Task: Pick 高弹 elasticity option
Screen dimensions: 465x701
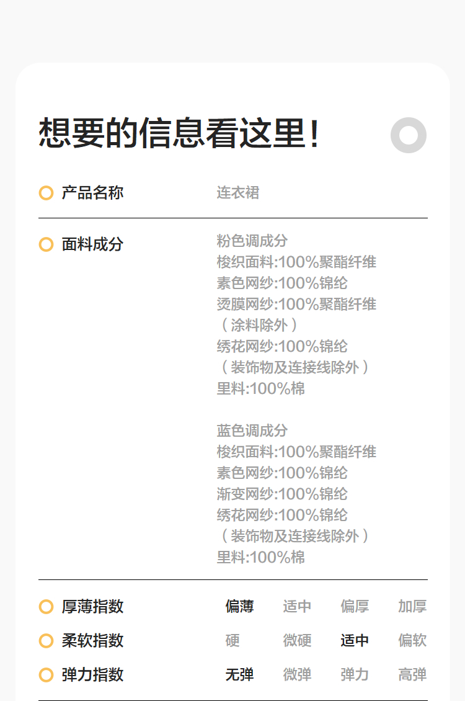Action: [412, 675]
